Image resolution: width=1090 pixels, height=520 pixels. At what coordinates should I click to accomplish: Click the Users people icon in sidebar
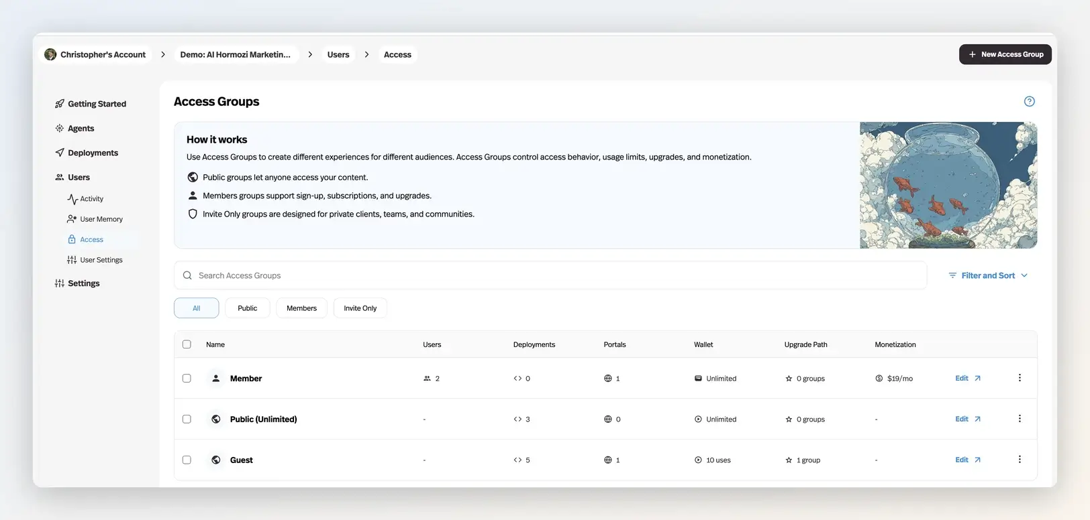click(x=60, y=177)
